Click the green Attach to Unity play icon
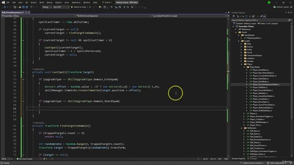Viewport: 294px width, 165px height. 72,7
